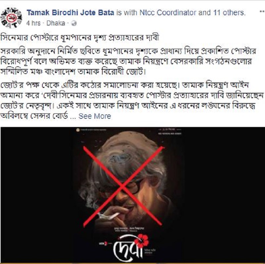The width and height of the screenshot is (265, 264).
Task: Open the post options ellipsis menu
Action: pos(262,12)
